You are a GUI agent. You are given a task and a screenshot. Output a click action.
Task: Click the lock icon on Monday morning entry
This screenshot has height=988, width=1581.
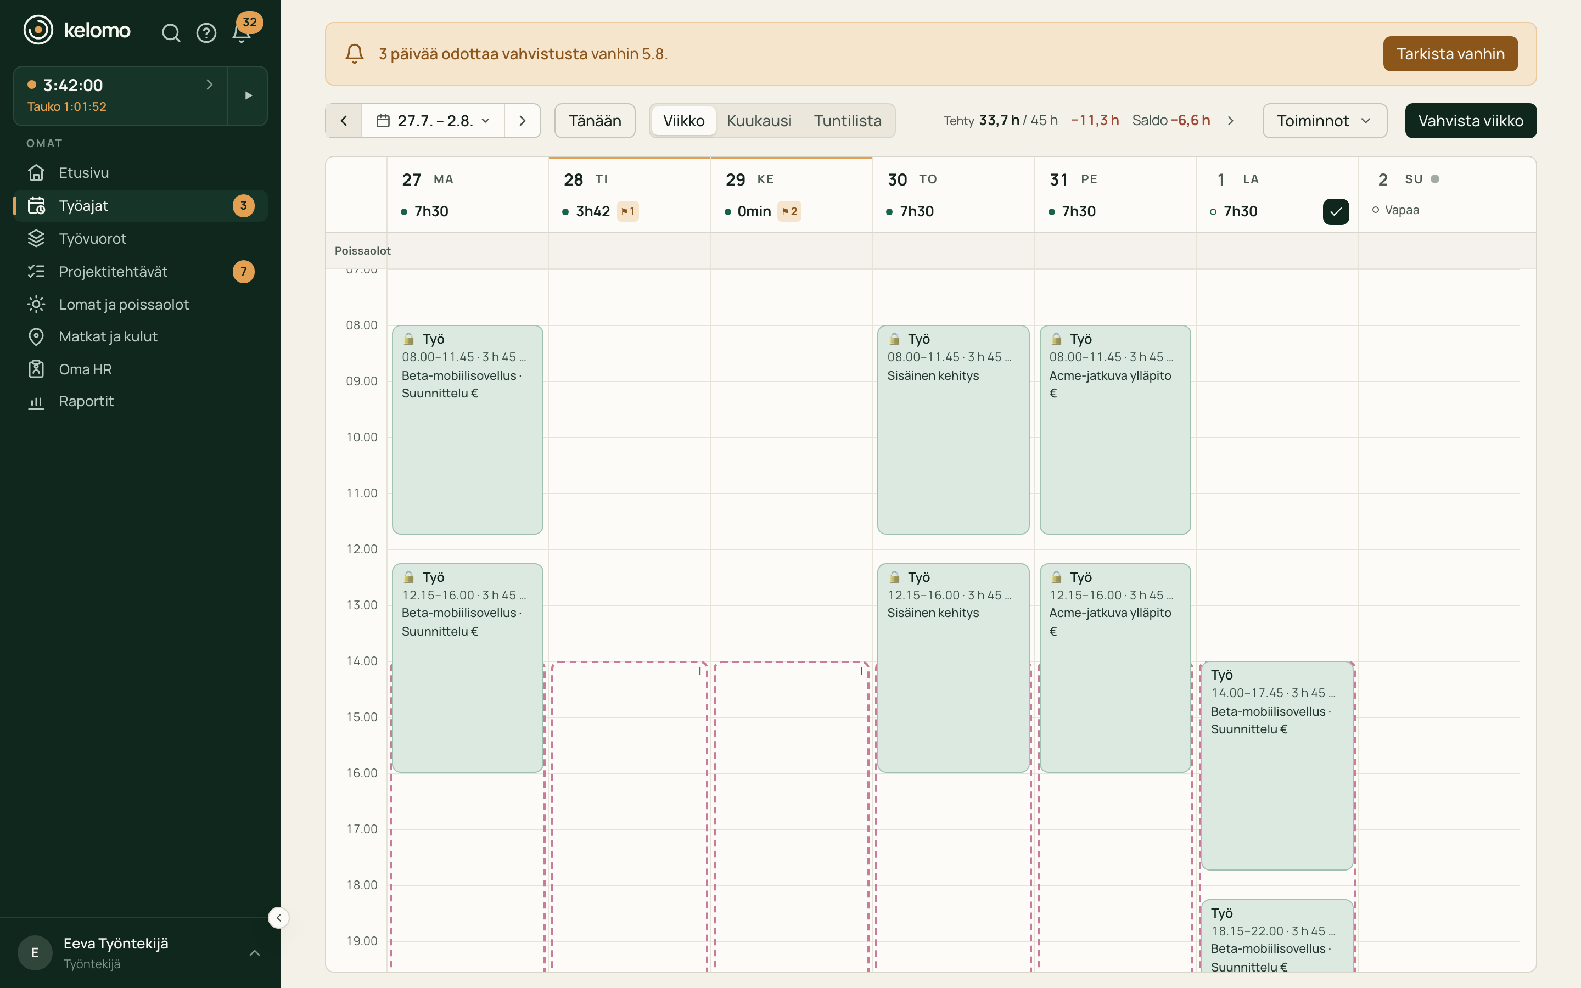pos(409,339)
